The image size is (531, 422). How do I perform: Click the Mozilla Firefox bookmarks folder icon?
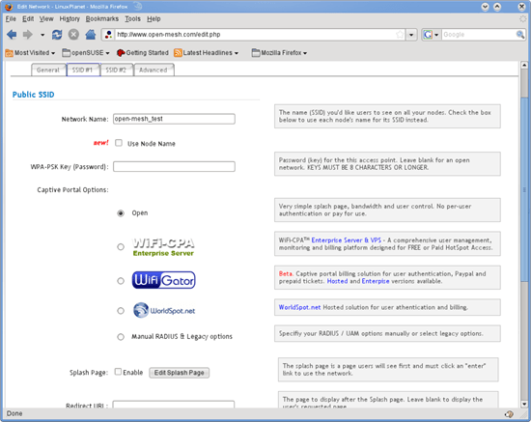coord(256,53)
